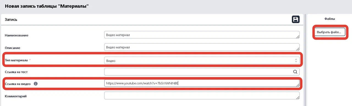Click the Тип материала label
352x106 pixels.
click(16, 60)
